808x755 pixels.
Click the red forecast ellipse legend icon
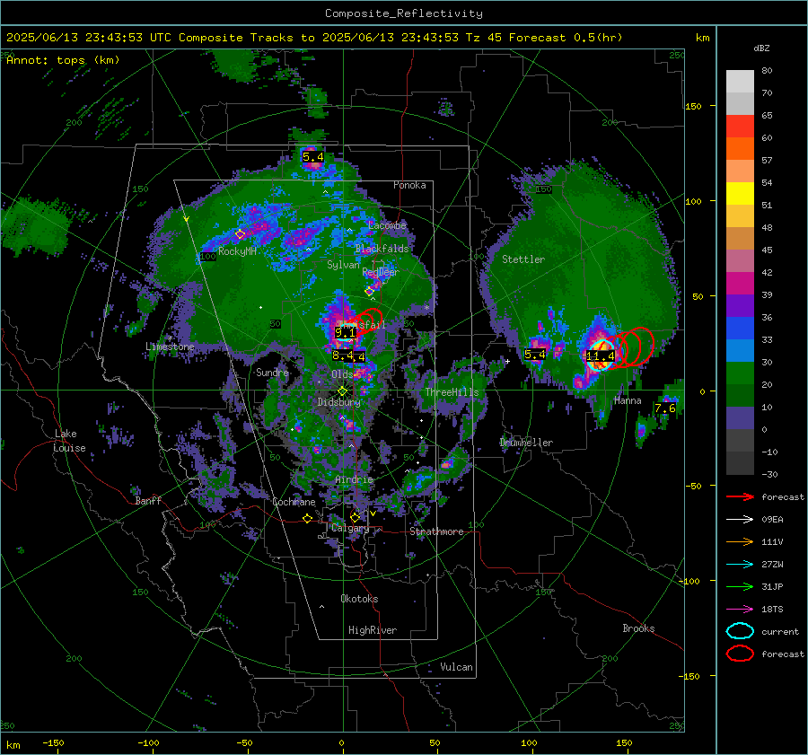(740, 654)
